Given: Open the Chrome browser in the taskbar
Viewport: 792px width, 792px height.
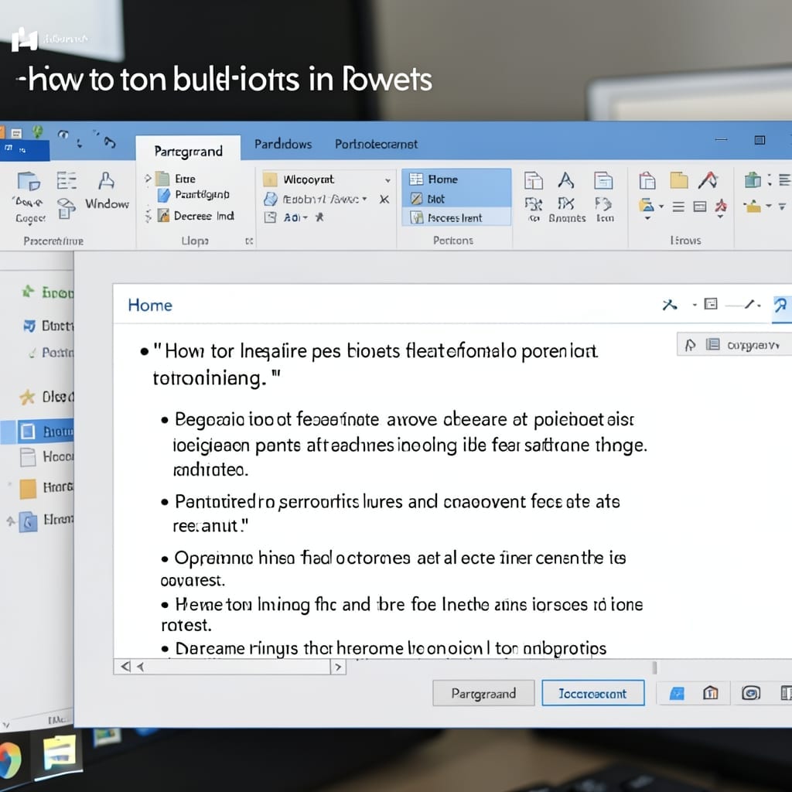Looking at the screenshot, I should (x=9, y=759).
